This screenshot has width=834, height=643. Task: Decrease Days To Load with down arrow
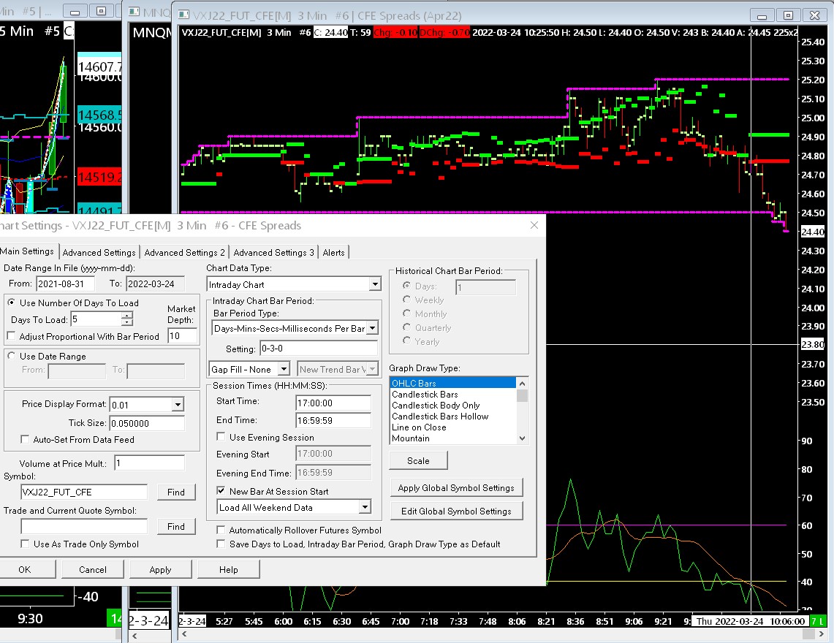[x=127, y=322]
